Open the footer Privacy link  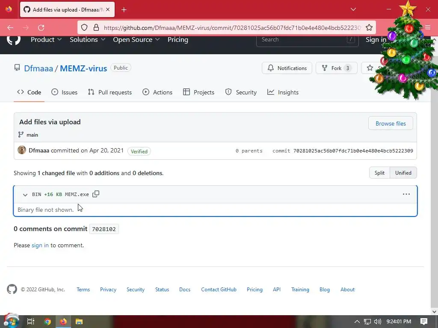[108, 290]
